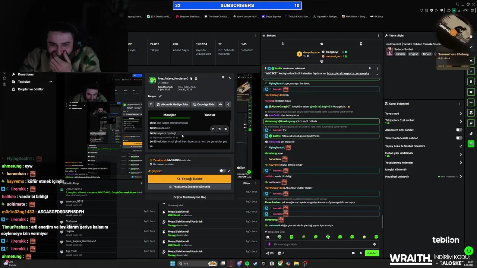This screenshot has width=477, height=268.
Task: Switch to the Yanıtlar tab
Action: pos(209,115)
